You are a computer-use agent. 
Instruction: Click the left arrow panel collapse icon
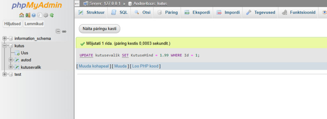pyautogui.click(x=77, y=3)
